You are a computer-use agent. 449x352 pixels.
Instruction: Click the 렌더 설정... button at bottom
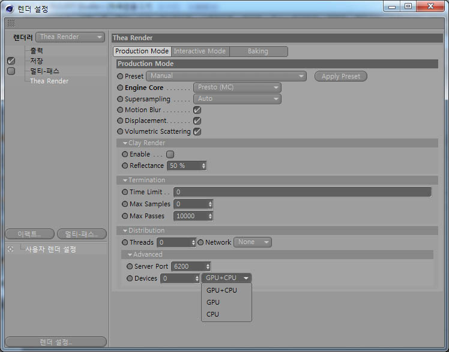click(56, 342)
